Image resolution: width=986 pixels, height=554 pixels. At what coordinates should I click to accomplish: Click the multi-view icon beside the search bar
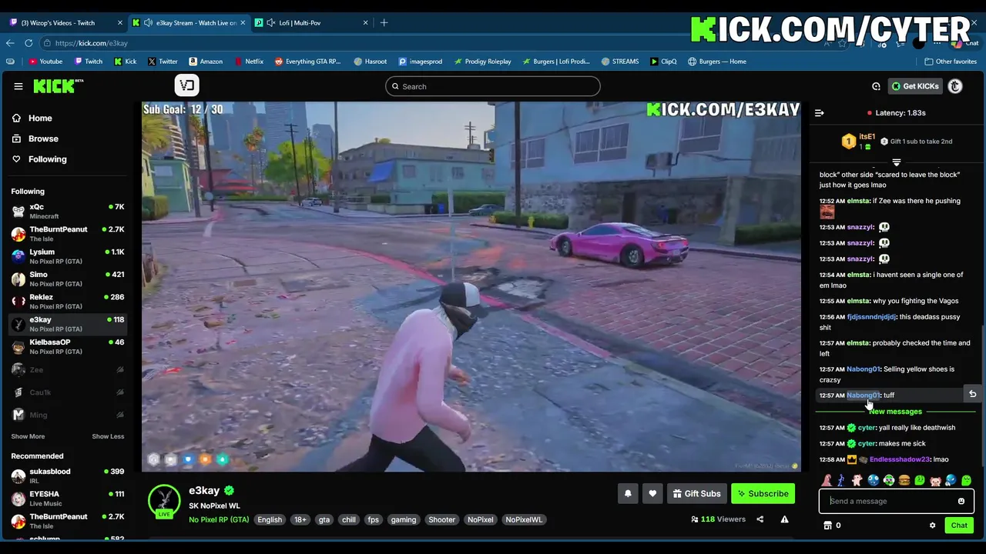coord(186,85)
